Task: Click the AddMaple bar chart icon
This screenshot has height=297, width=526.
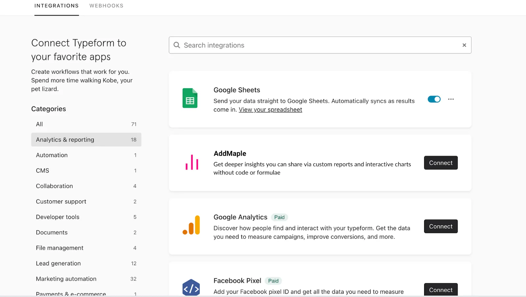Action: tap(192, 162)
